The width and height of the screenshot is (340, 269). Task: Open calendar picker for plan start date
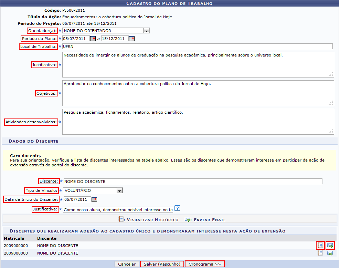tap(93, 39)
